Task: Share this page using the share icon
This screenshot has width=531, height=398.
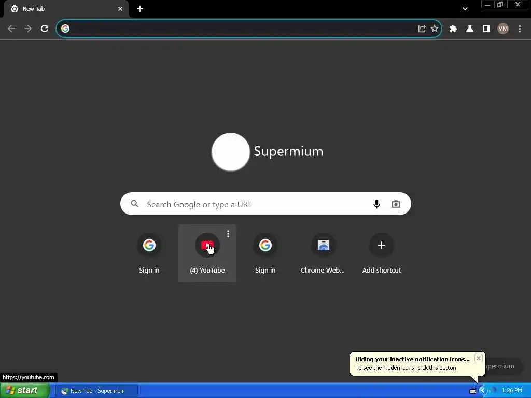Action: (422, 29)
